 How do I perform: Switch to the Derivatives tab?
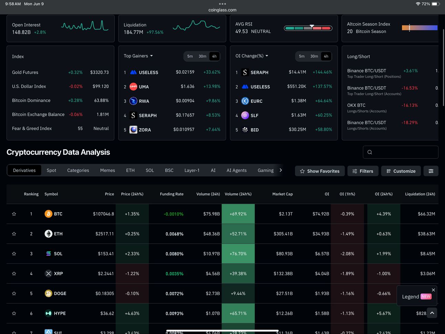(24, 170)
